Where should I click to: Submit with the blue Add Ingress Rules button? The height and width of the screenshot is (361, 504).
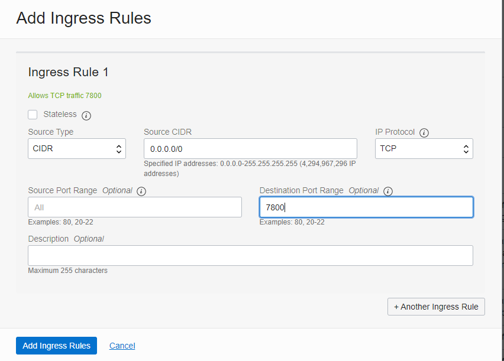tap(56, 346)
